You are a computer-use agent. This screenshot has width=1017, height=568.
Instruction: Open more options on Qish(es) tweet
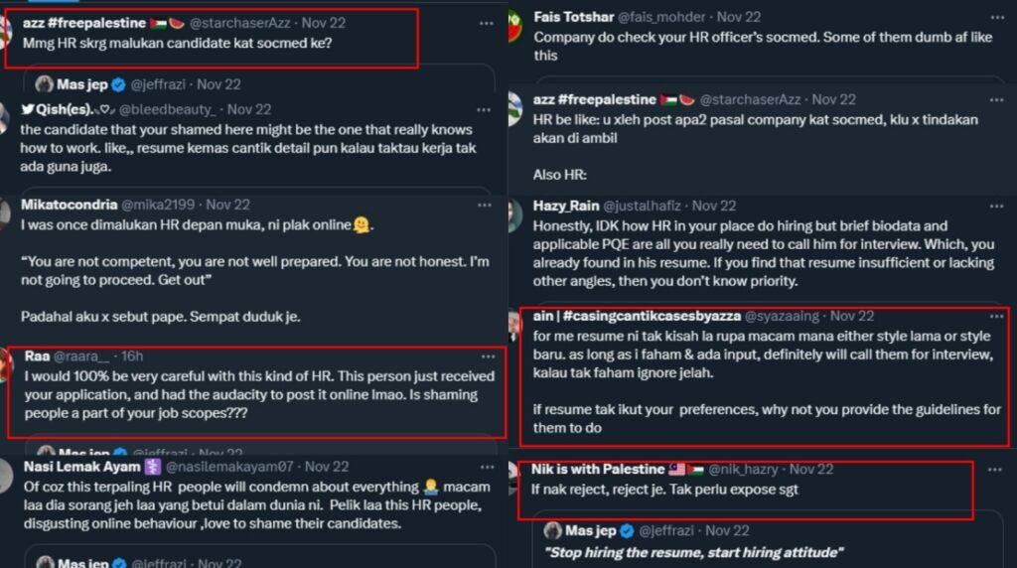coord(484,109)
